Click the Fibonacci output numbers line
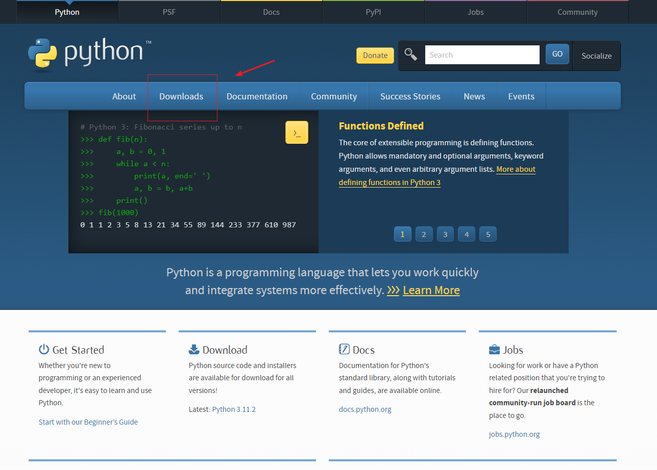Screen dimensions: 657x470 [x=188, y=225]
